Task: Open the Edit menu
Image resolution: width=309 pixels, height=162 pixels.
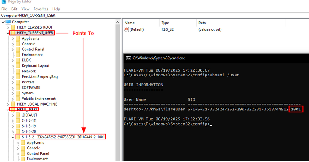Action: click(14, 9)
